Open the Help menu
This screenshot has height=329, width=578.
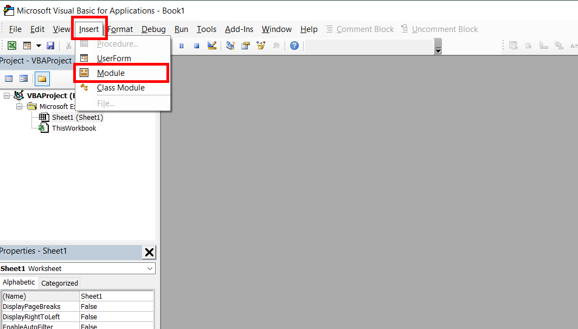pyautogui.click(x=309, y=29)
